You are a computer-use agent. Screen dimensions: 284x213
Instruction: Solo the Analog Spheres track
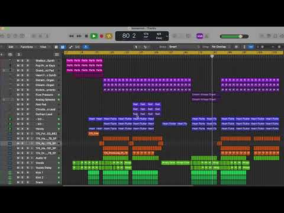tap(22, 100)
